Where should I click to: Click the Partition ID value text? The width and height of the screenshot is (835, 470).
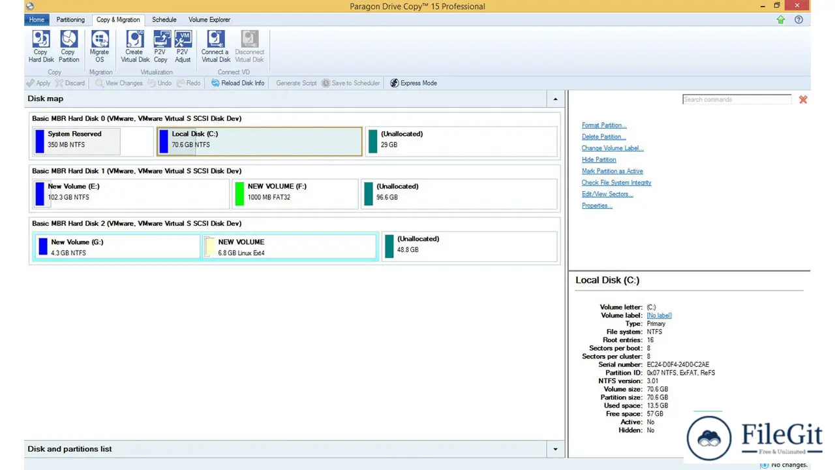[680, 373]
